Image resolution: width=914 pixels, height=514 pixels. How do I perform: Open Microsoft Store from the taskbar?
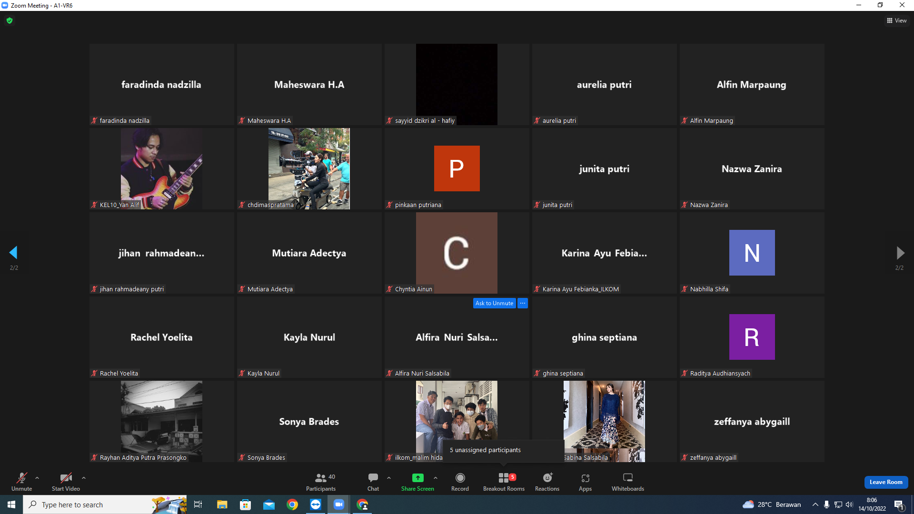(245, 504)
